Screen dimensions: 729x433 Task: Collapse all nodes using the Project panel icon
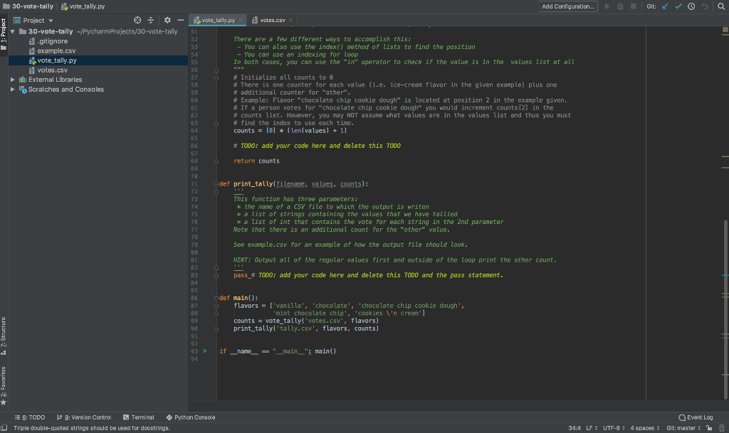[150, 20]
